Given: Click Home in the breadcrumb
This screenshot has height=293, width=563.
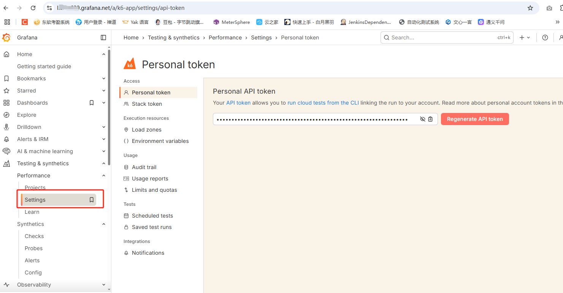Looking at the screenshot, I should click(x=131, y=38).
